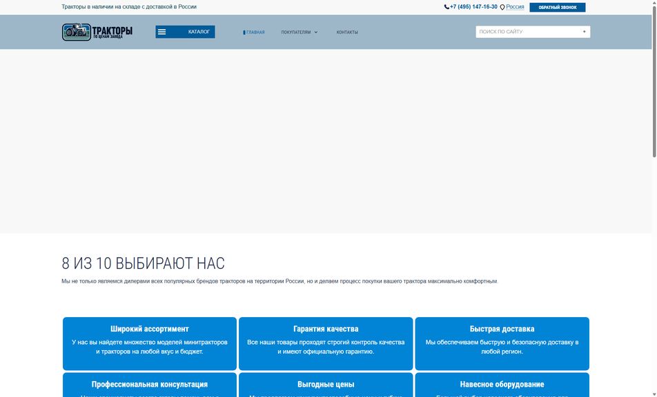Image resolution: width=657 pixels, height=397 pixels.
Task: Click the location pin icon
Action: pyautogui.click(x=502, y=7)
